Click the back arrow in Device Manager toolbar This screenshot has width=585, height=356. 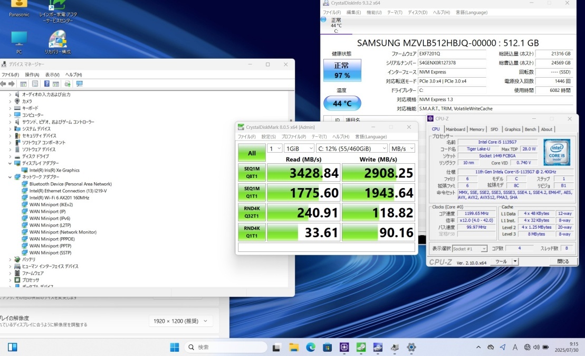point(3,84)
